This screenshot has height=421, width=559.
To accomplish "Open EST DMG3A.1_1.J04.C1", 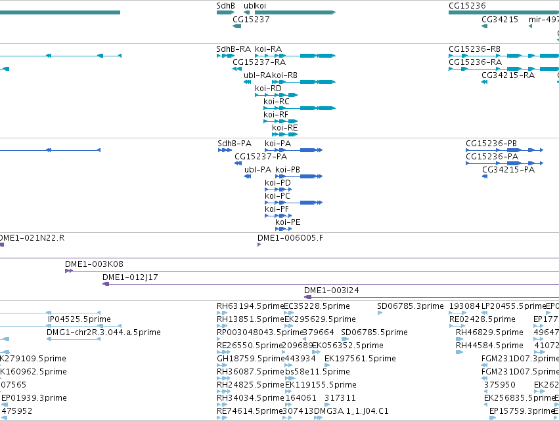I will pyautogui.click(x=351, y=411).
